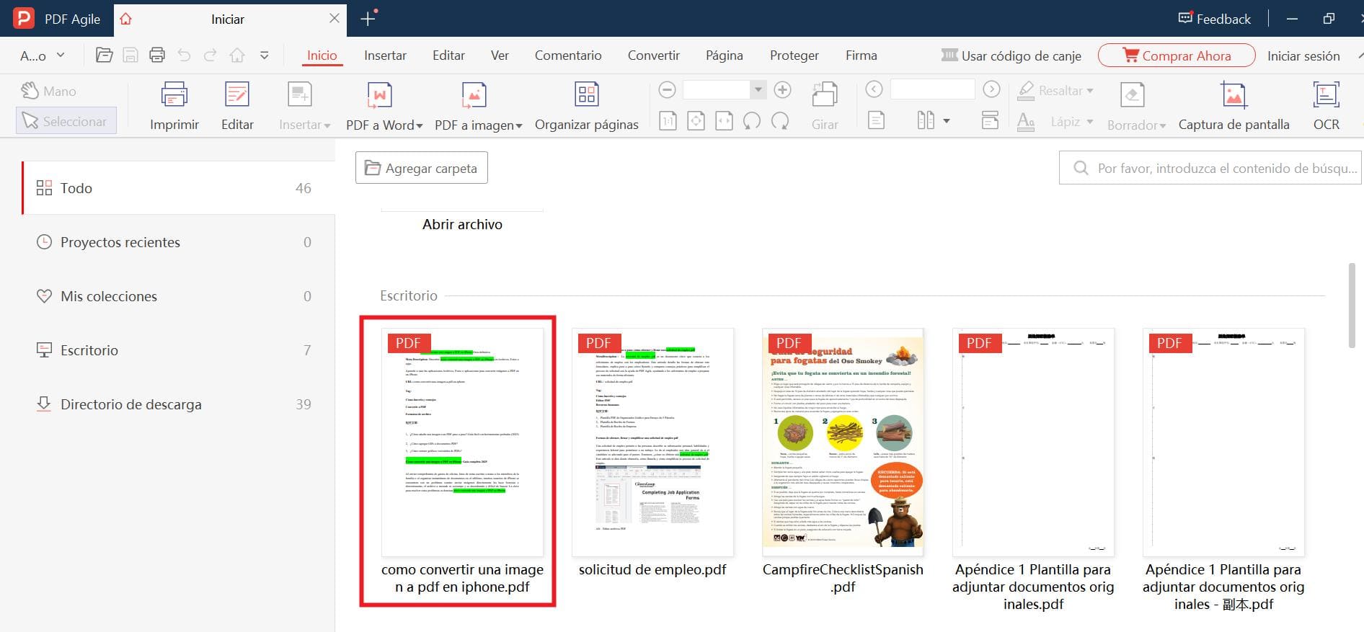This screenshot has width=1364, height=632.
Task: Select Proyectos recientes in sidebar
Action: click(178, 242)
